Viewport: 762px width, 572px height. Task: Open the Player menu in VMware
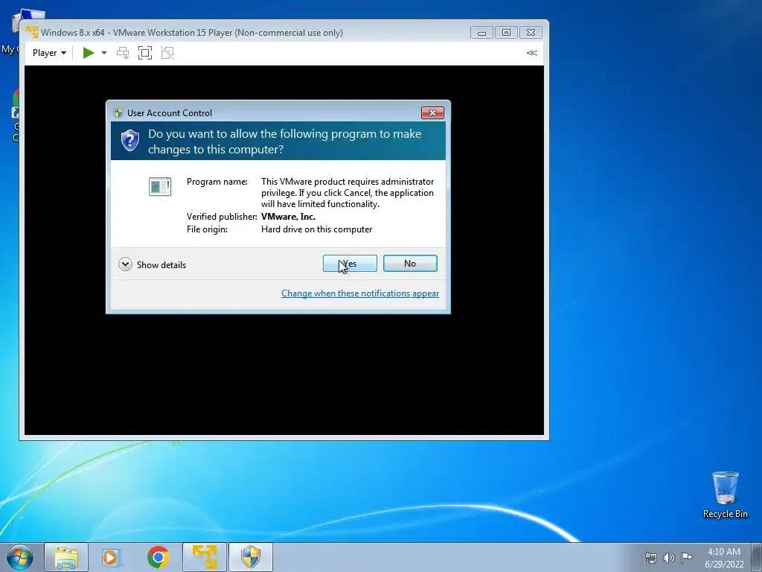(49, 53)
